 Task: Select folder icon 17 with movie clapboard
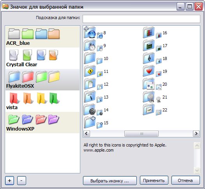coord(149,45)
